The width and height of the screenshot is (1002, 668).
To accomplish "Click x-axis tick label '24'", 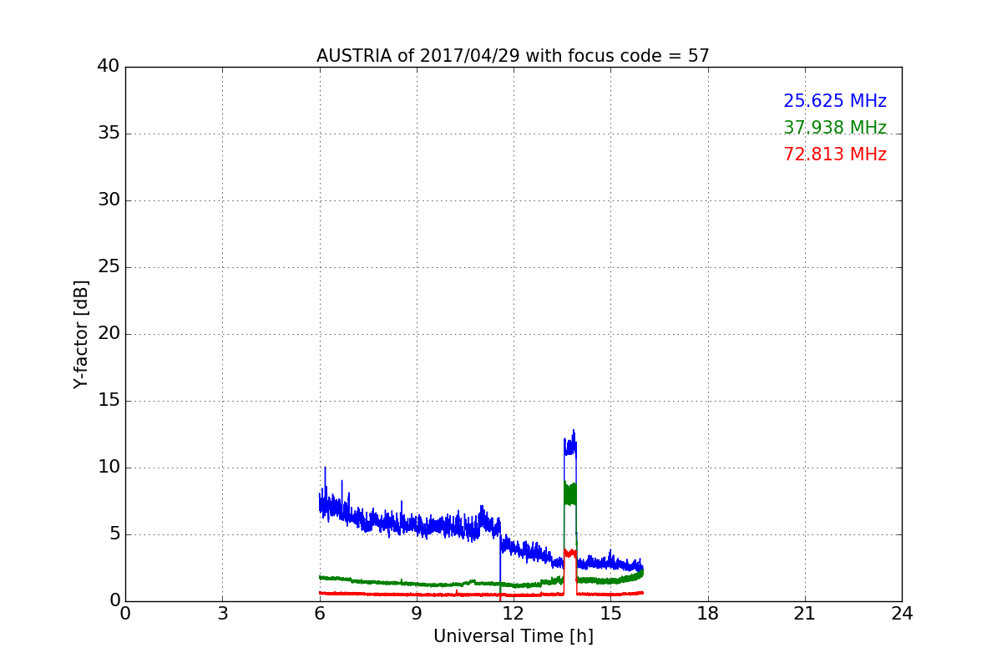I will (902, 614).
